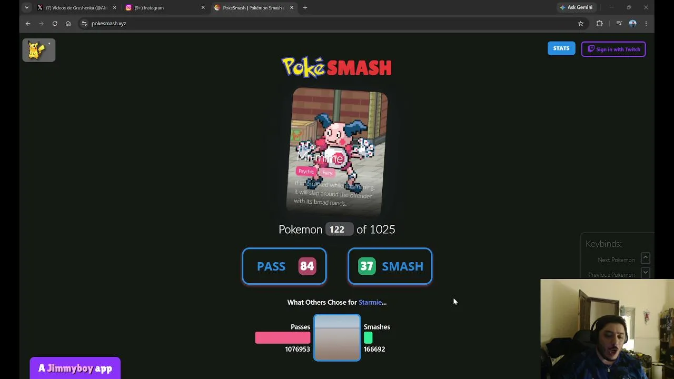Viewport: 674px width, 379px height.
Task: Select the Fairy type badge
Action: point(327,173)
